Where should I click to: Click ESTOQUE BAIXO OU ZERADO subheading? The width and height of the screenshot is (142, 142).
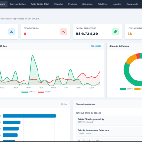tap(88, 113)
